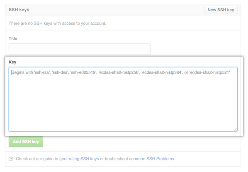Click 'ecdsa-sha2-nistp521' in the Key placeholder
The height and width of the screenshot is (172, 248).
click(210, 72)
